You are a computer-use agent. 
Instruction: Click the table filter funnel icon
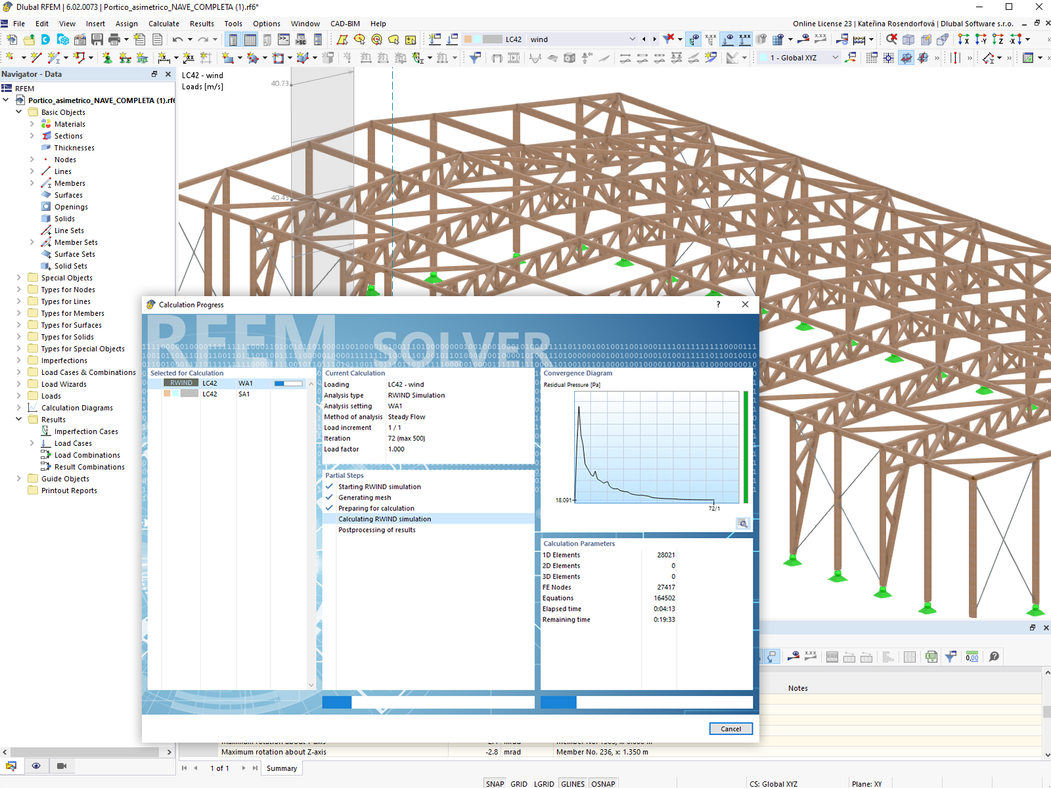[950, 657]
